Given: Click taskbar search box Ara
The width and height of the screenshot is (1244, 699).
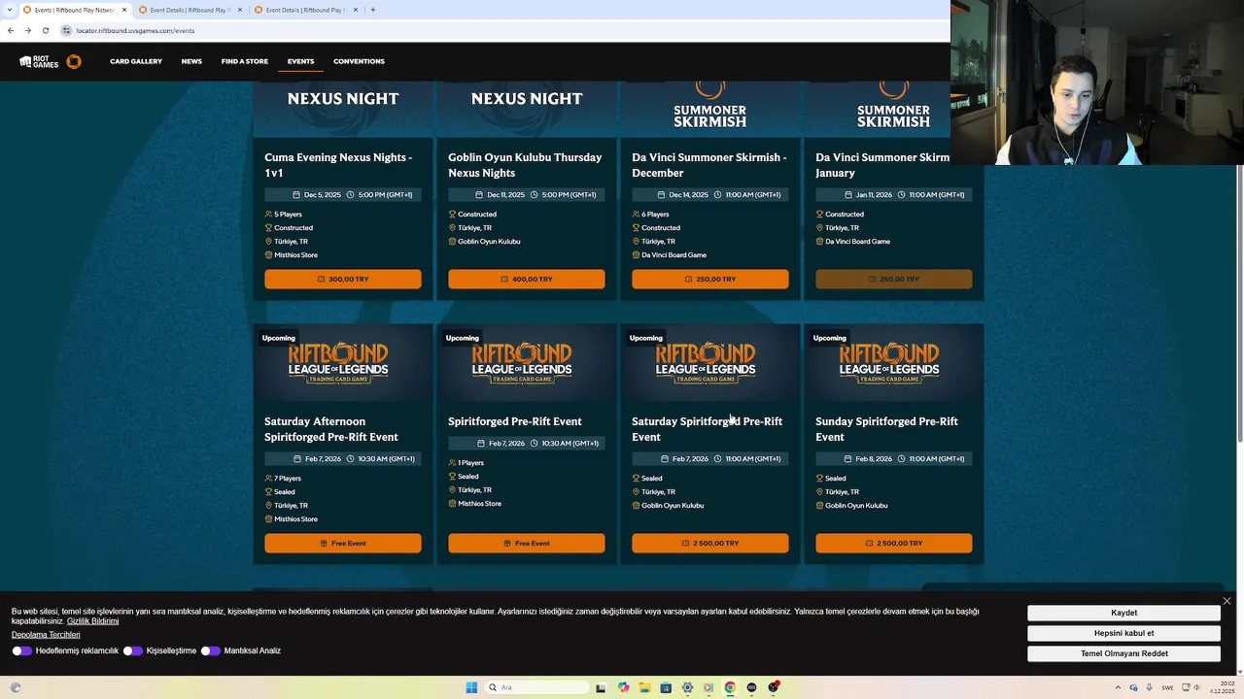Looking at the screenshot, I should pos(536,687).
